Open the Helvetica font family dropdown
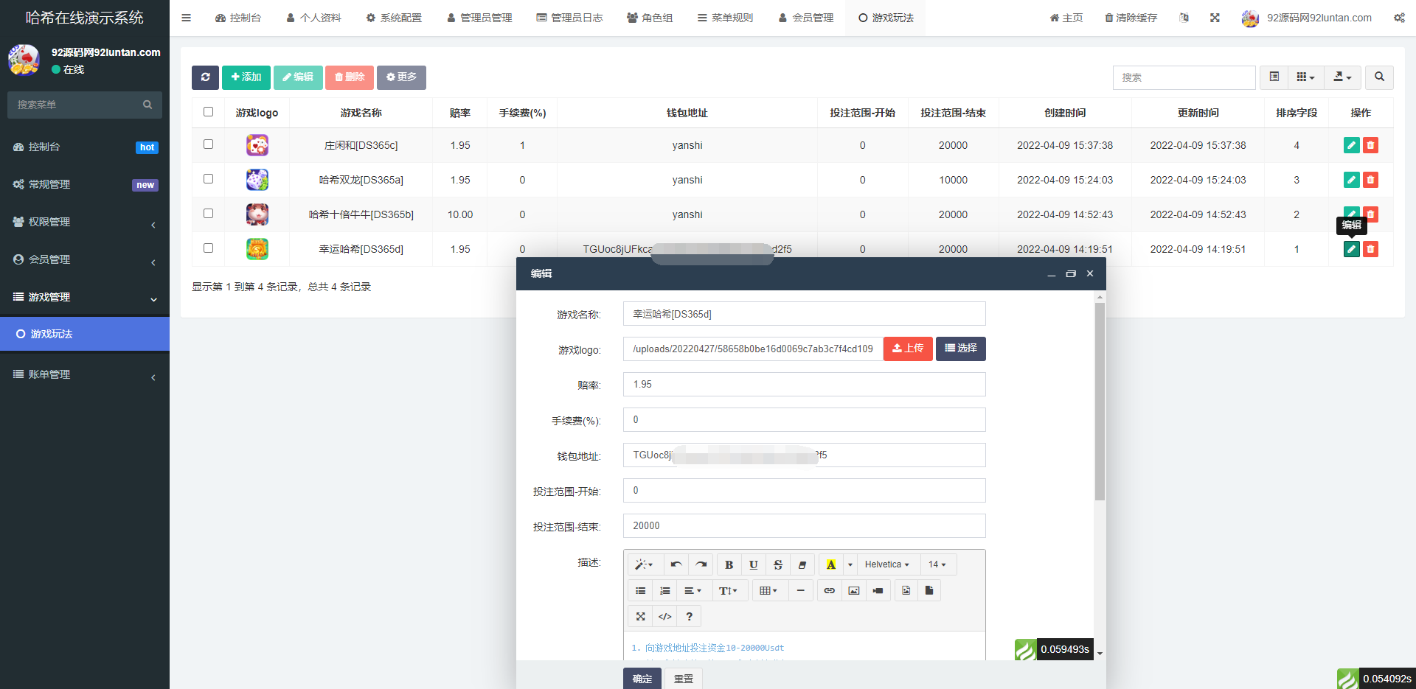This screenshot has height=689, width=1416. [x=886, y=564]
